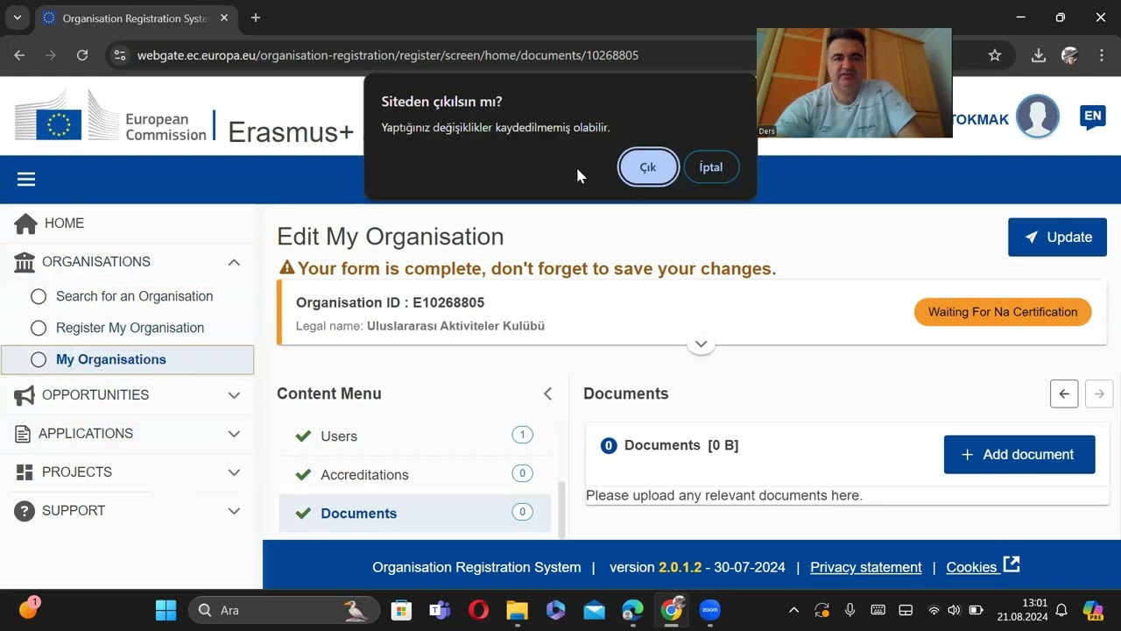Open Mail app from taskbar
The height and width of the screenshot is (631, 1121).
[x=594, y=610]
